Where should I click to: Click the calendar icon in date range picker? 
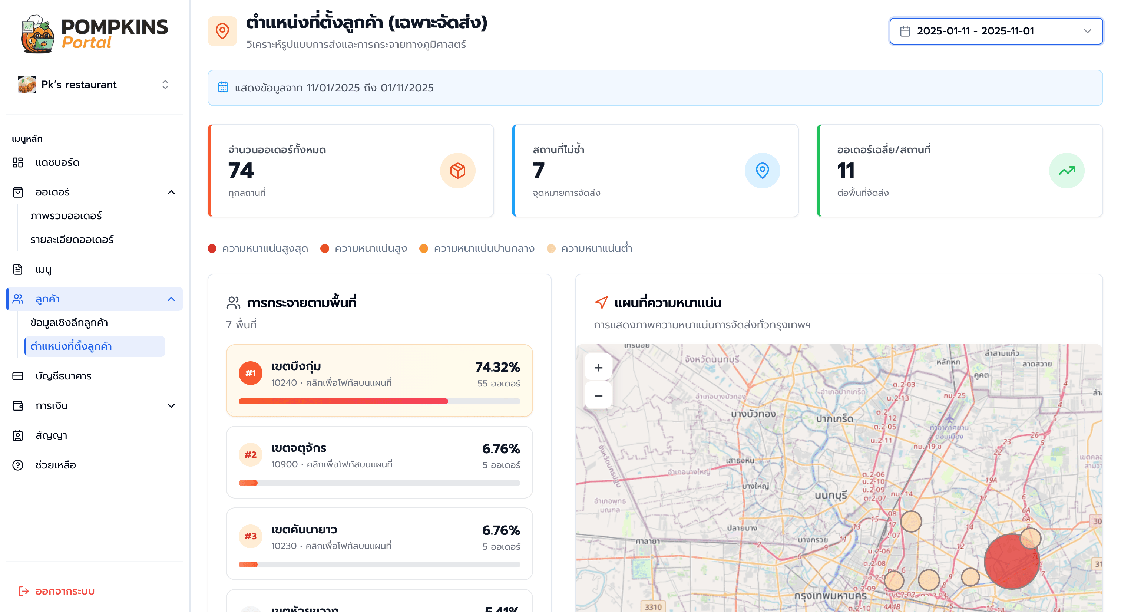[905, 31]
